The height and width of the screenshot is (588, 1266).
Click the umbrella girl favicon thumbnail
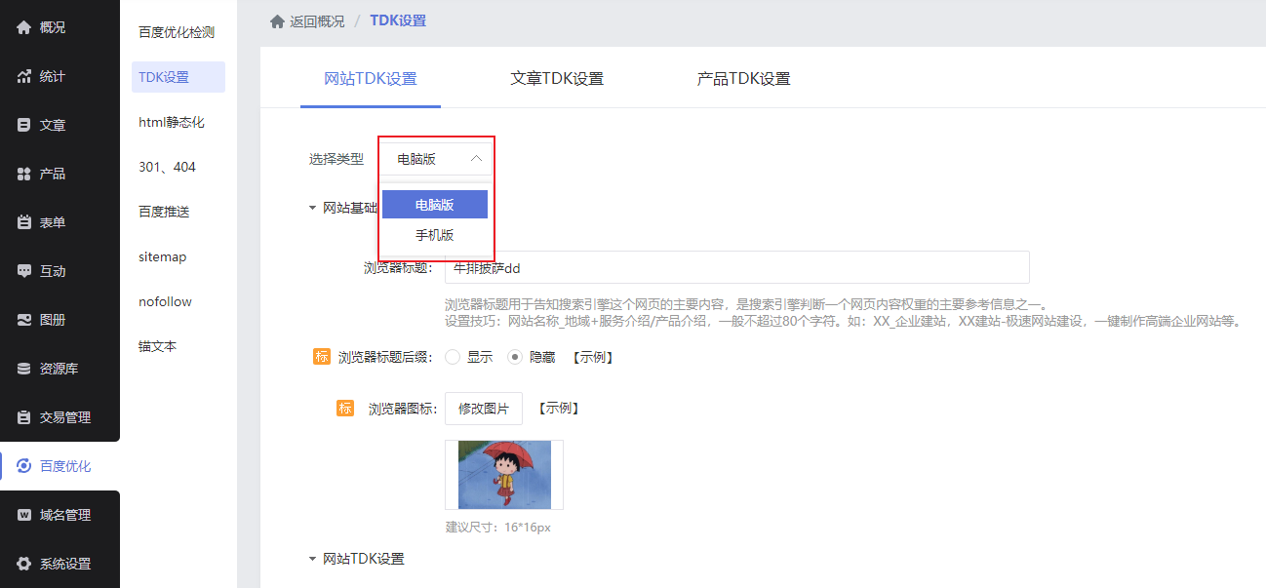point(504,475)
